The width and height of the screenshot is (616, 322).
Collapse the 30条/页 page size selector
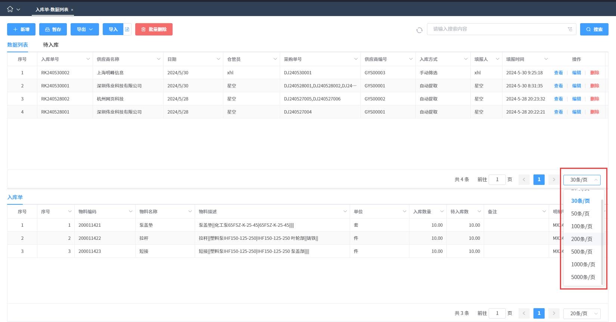[x=582, y=180]
